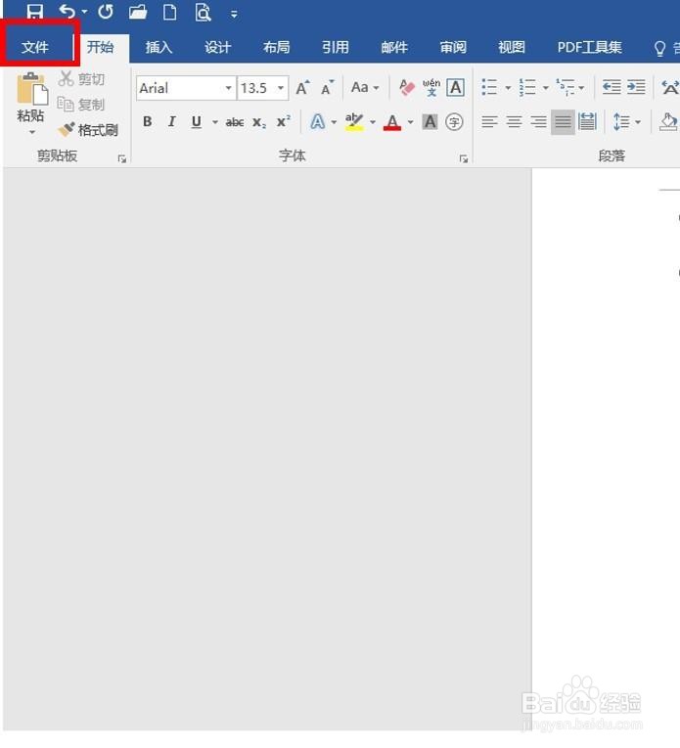The image size is (680, 748).
Task: Expand the undo history arrow
Action: (84, 12)
